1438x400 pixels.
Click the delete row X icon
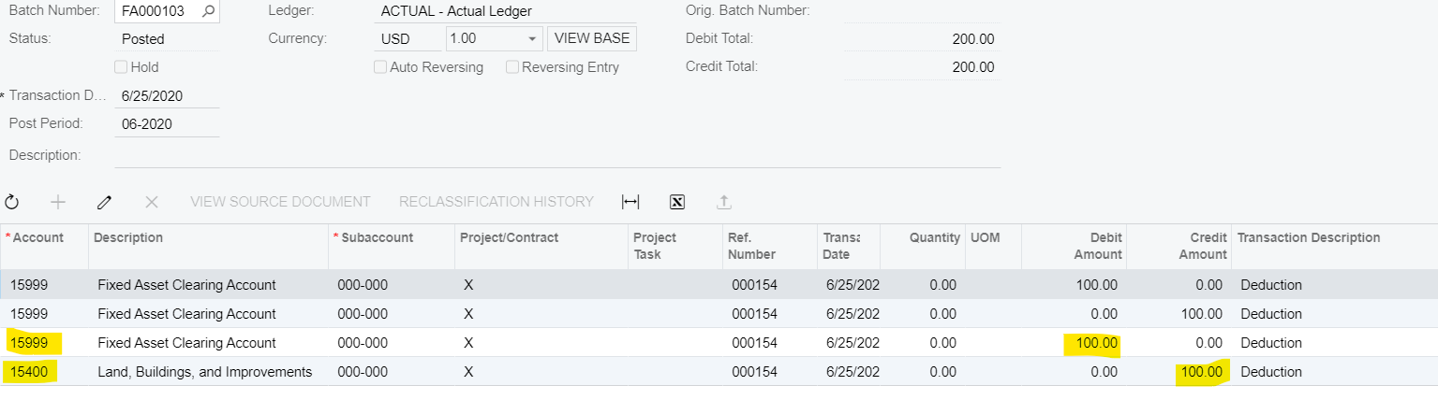152,202
